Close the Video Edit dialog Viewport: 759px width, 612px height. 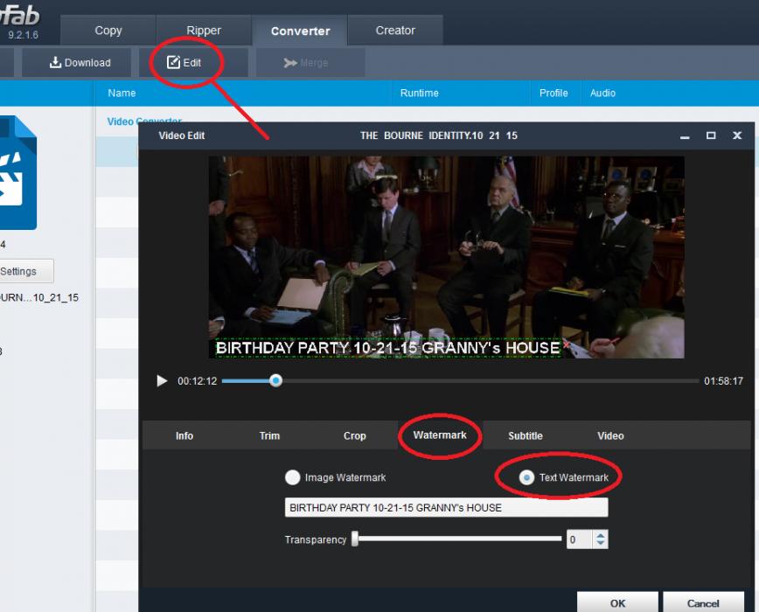point(737,136)
